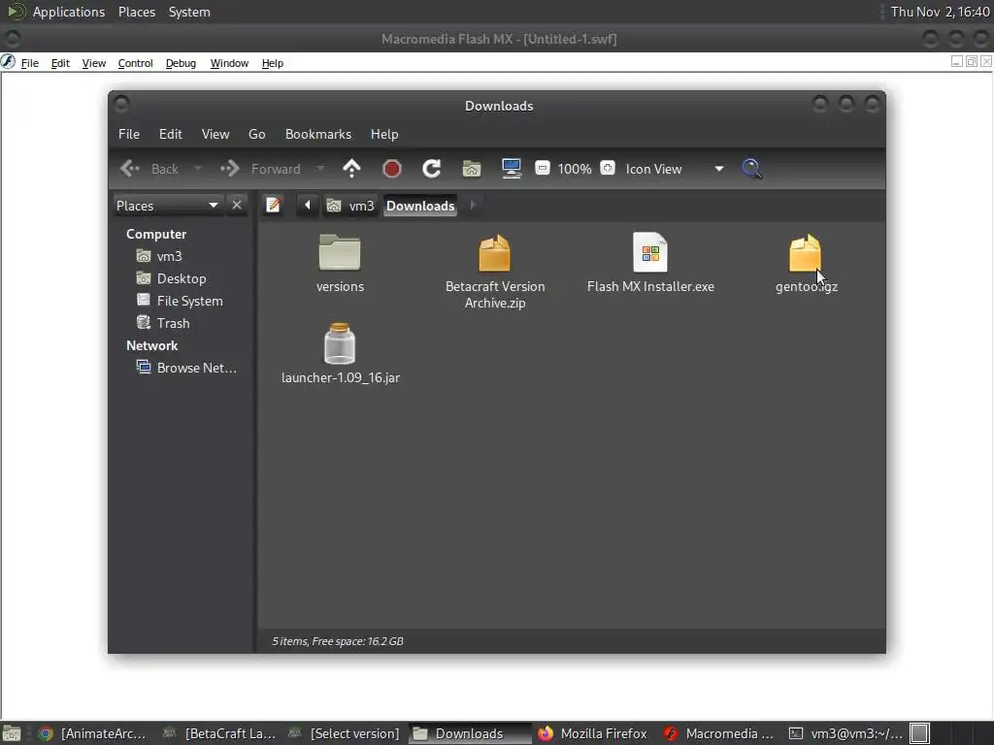The height and width of the screenshot is (745, 994).
Task: Zoom out with the minus icon
Action: coord(542,168)
